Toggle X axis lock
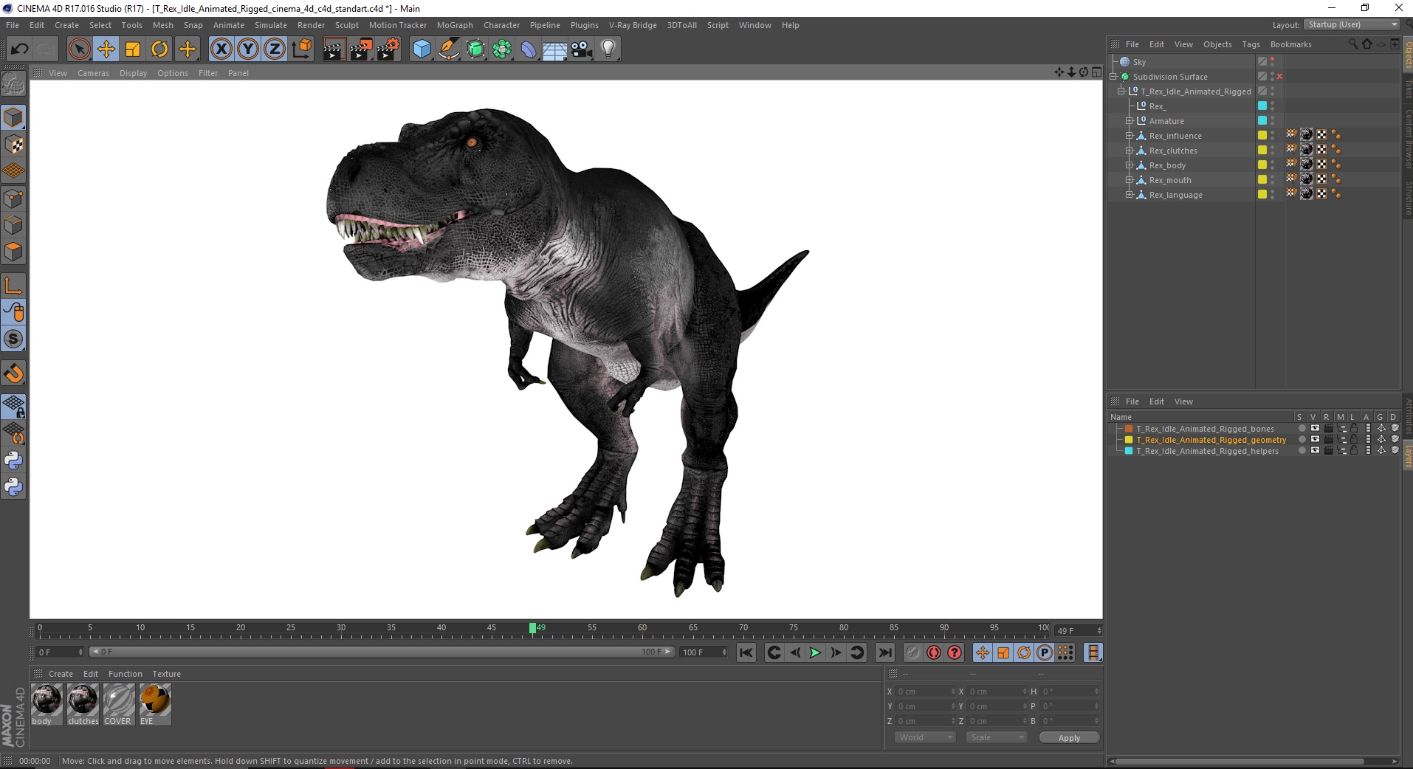Image resolution: width=1413 pixels, height=769 pixels. [221, 49]
